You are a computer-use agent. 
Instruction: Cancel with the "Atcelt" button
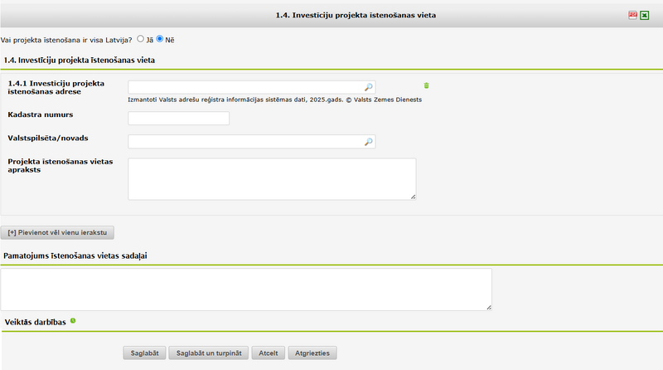(x=268, y=353)
